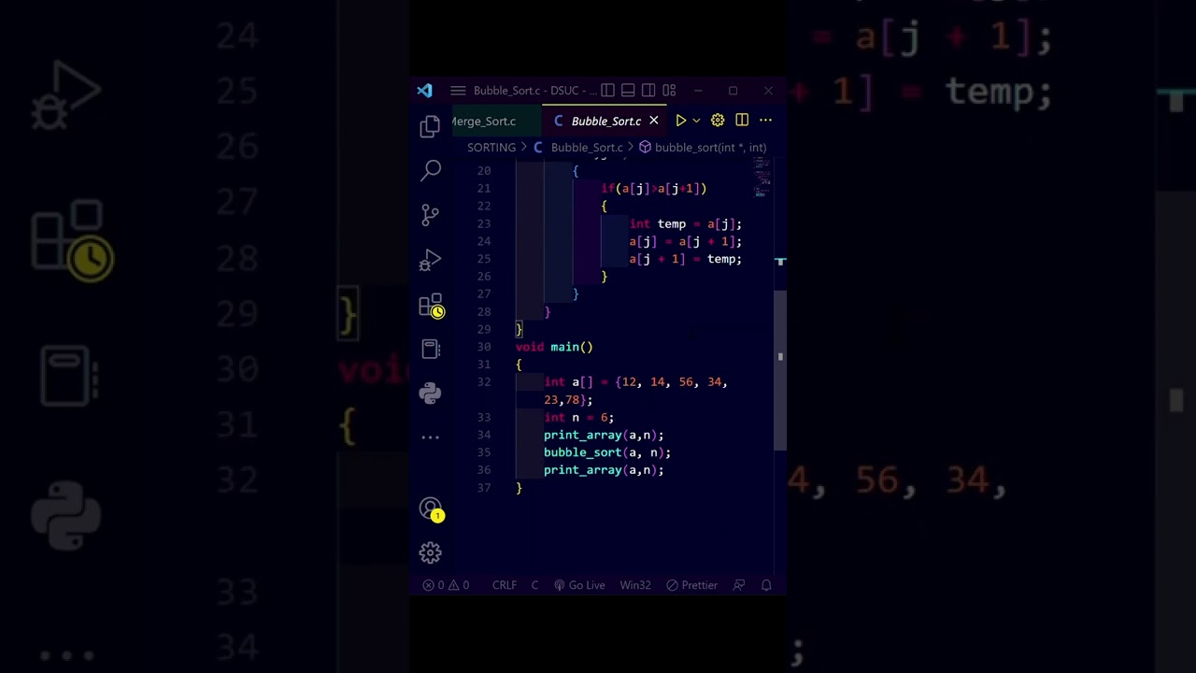The height and width of the screenshot is (673, 1196).
Task: Select Win32 configuration in status bar
Action: coord(635,585)
